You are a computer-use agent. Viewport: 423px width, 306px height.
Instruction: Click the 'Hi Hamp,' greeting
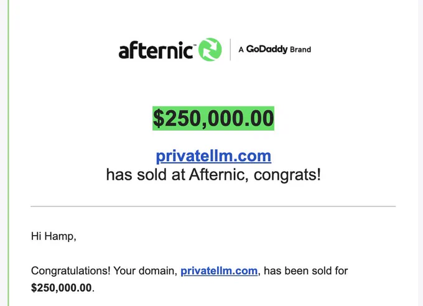click(53, 236)
